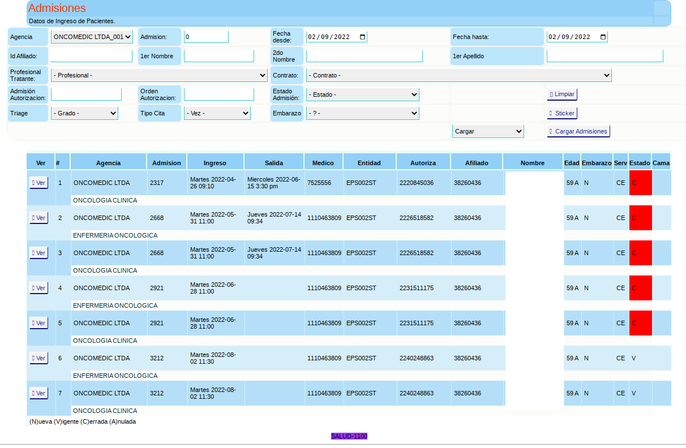Open the Profesional Tratante dropdown

pyautogui.click(x=158, y=75)
